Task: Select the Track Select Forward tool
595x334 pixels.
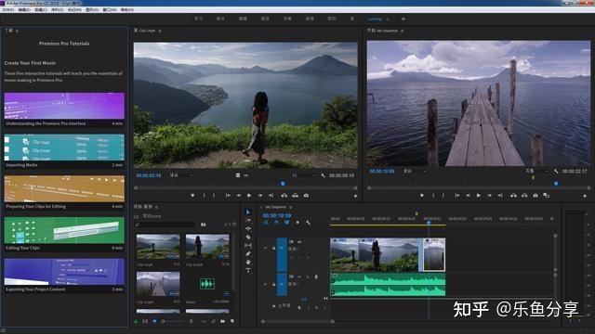Action: coord(248,221)
